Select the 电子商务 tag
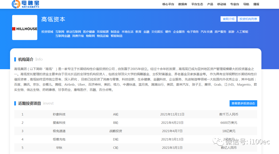 [x=193, y=32]
